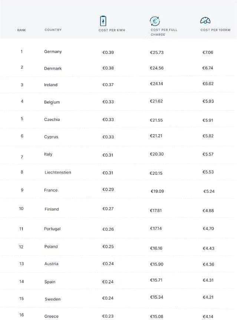Viewport: 237px width, 320px height.
Task: Select Liechtenstien in the country list
Action: tap(58, 172)
